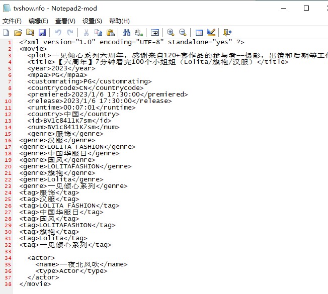Click the Replace text icon
Image resolution: width=328 pixels, height=294 pixels.
coord(138,33)
